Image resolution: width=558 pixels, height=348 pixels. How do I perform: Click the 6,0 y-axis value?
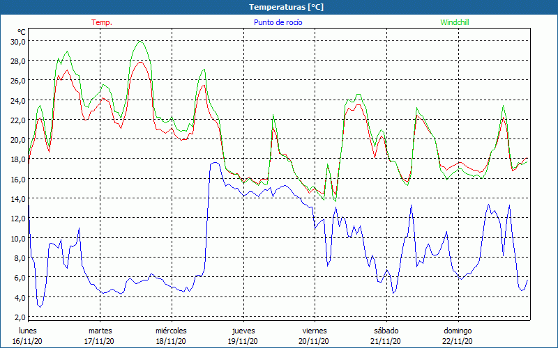point(20,277)
